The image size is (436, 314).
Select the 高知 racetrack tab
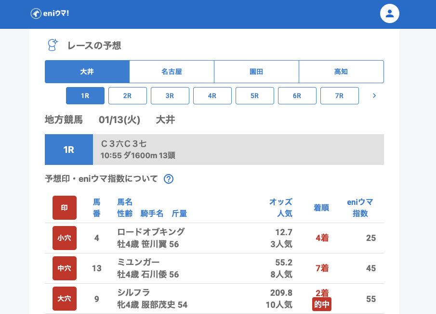tap(341, 72)
